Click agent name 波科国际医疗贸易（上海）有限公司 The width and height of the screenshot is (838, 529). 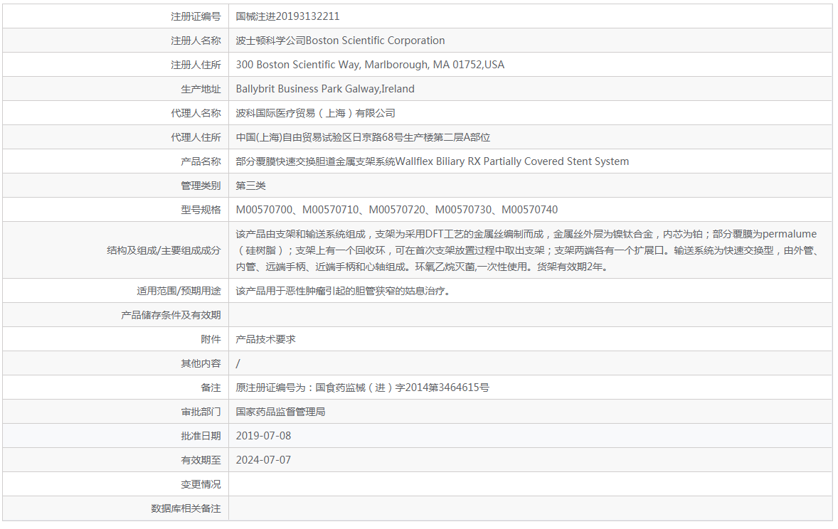315,113
